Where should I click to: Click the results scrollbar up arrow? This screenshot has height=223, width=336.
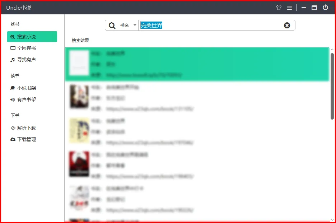tap(332, 50)
